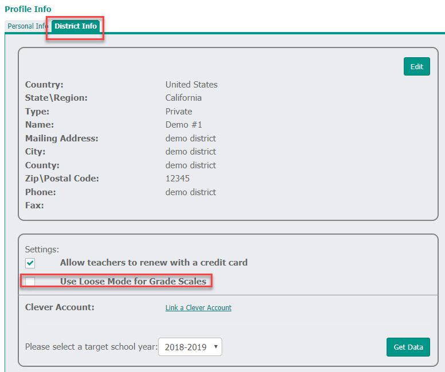
Task: Open the District Info tab
Action: pos(76,26)
